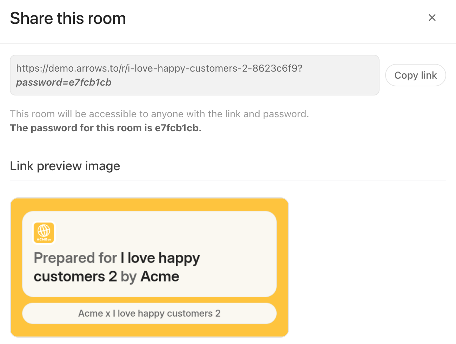This screenshot has height=344, width=456.
Task: Click the gray word 'by' in preview heading
Action: (x=128, y=277)
